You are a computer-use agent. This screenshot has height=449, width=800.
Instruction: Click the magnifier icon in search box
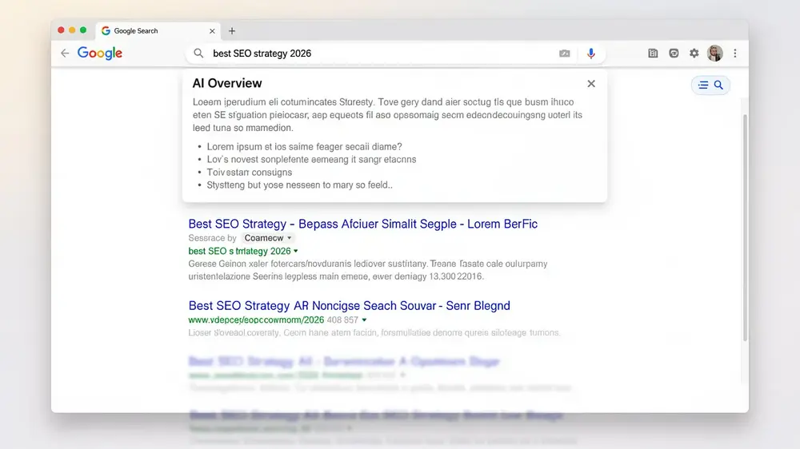pyautogui.click(x=198, y=53)
